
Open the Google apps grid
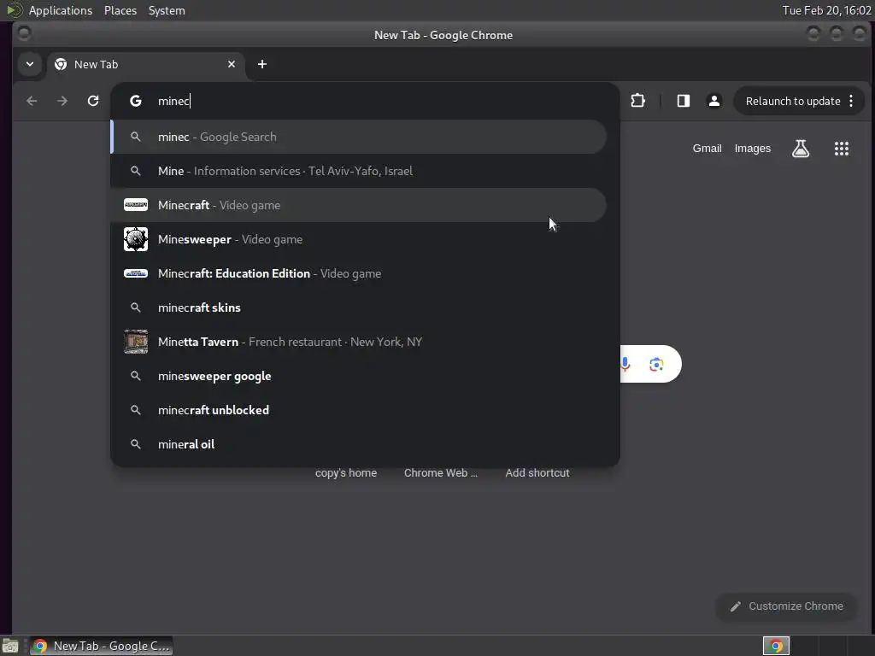coord(842,149)
